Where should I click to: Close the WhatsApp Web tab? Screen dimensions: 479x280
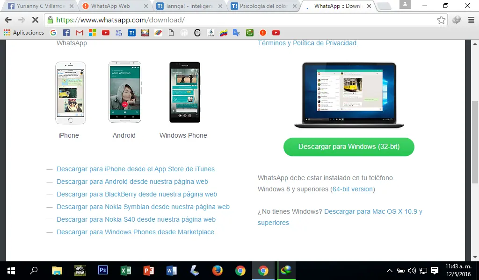coord(146,6)
